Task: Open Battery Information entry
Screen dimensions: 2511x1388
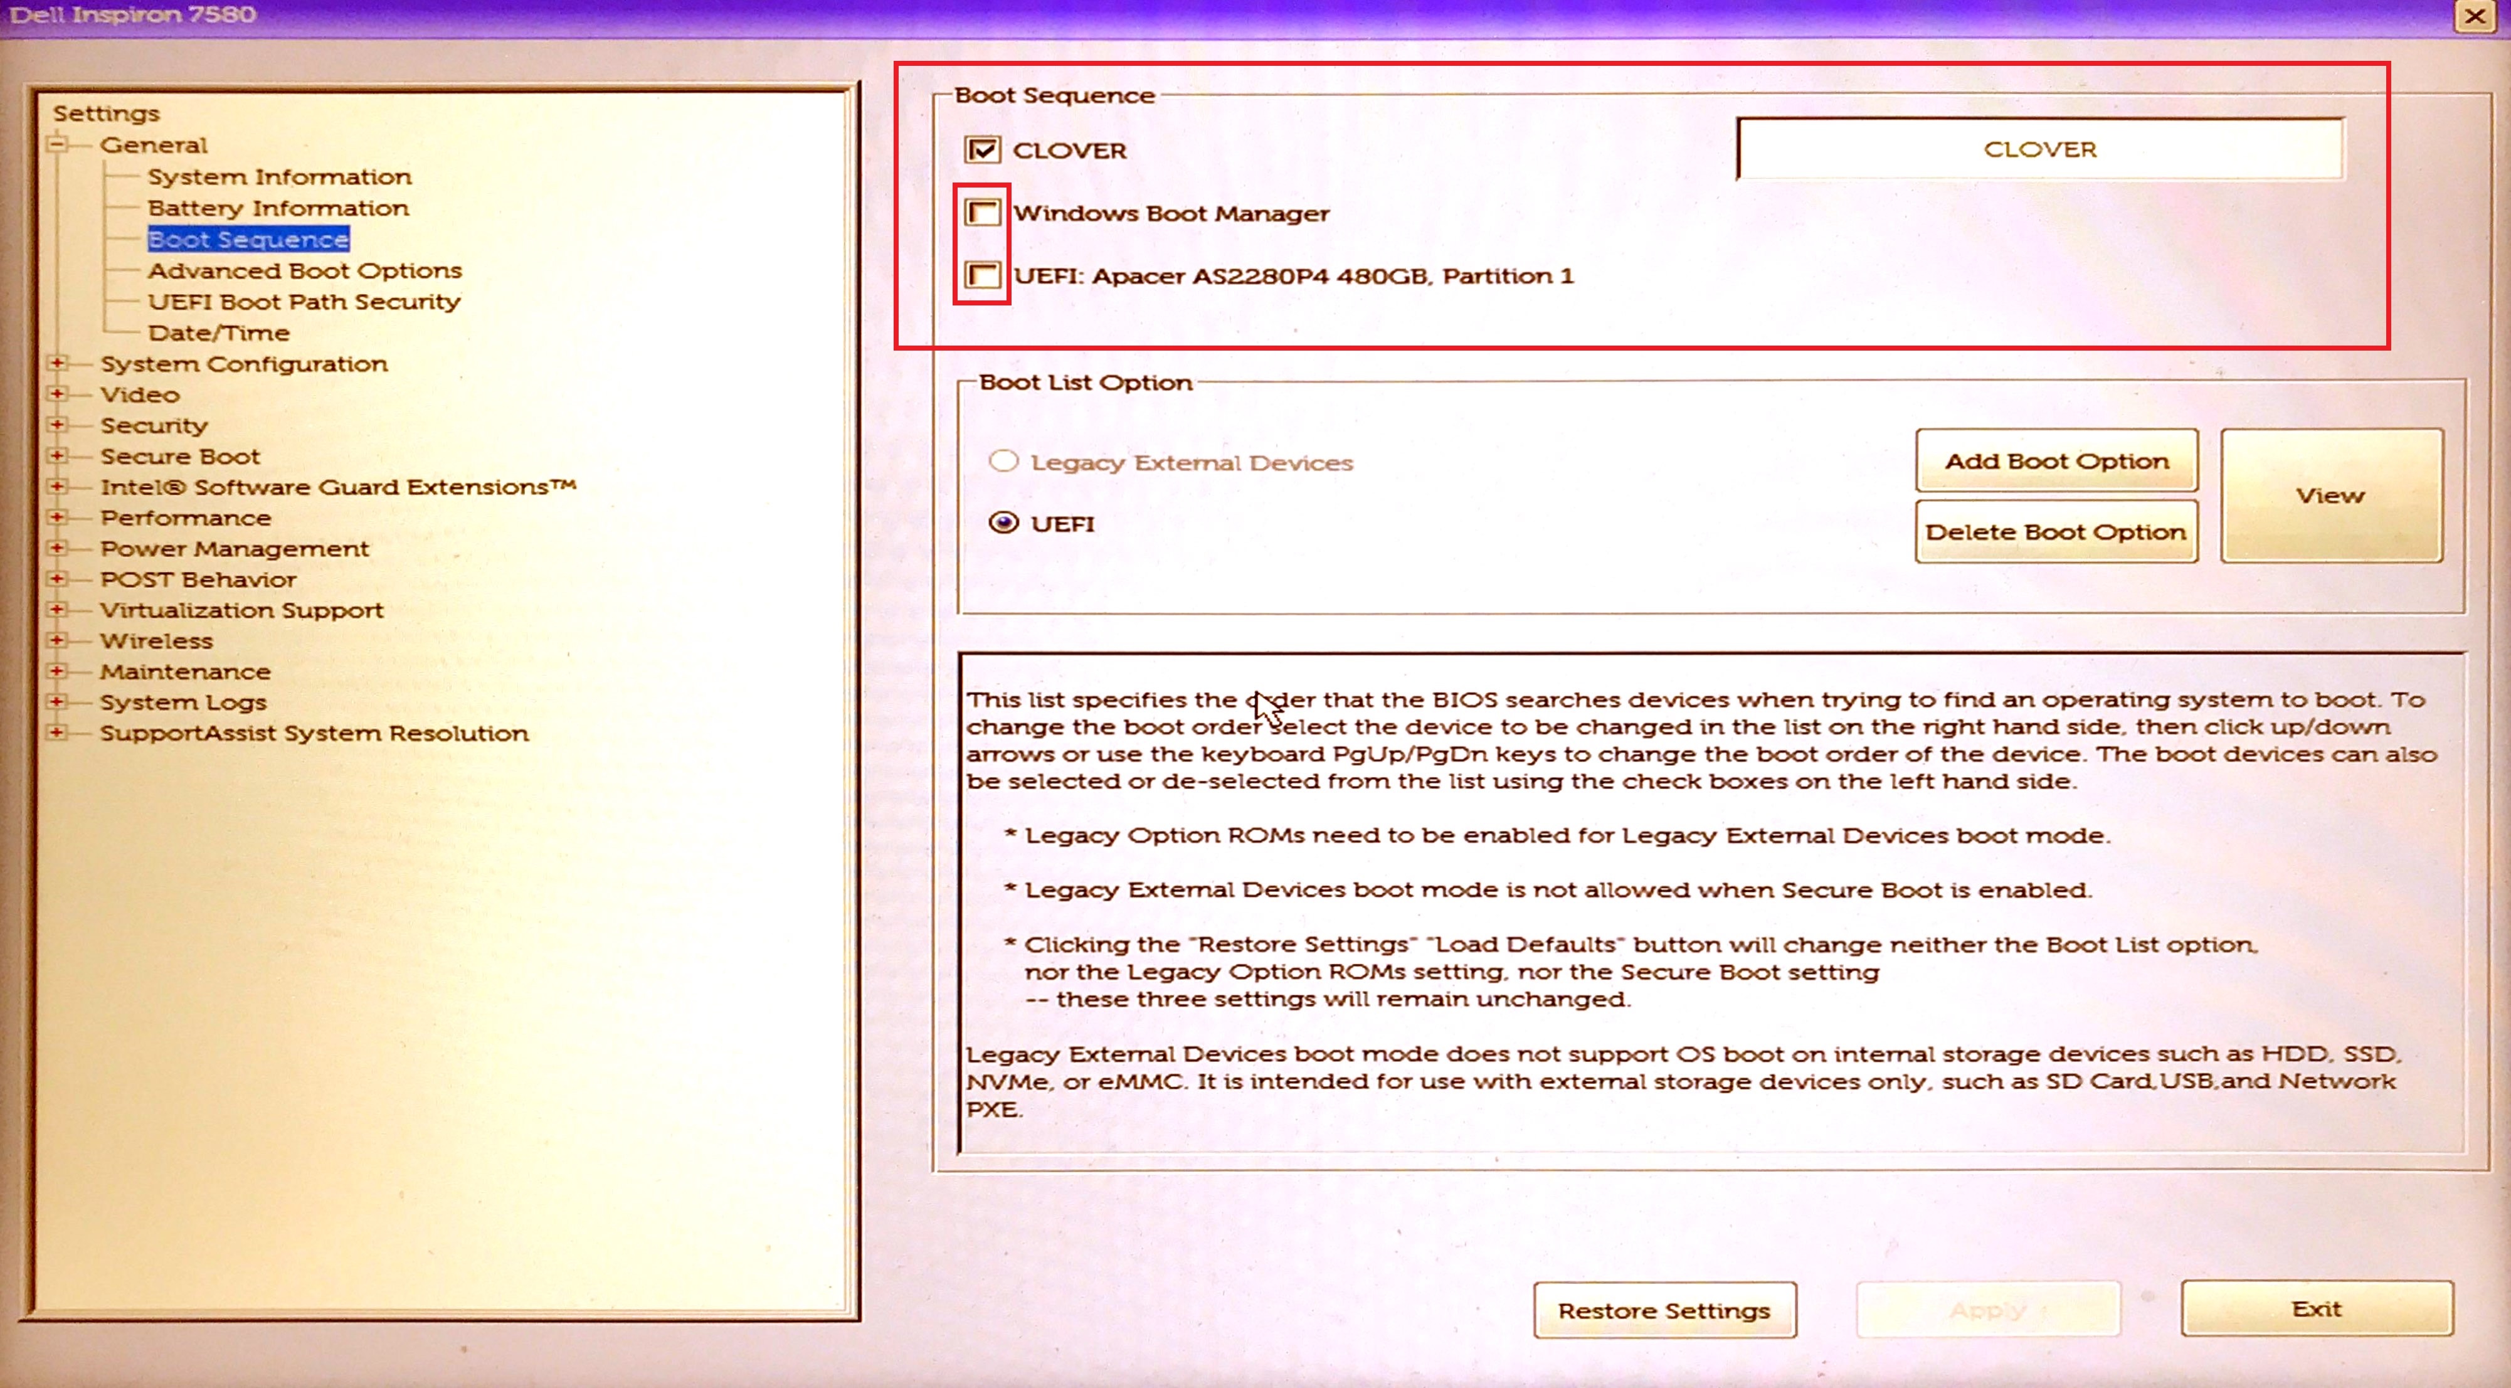Action: [x=278, y=208]
